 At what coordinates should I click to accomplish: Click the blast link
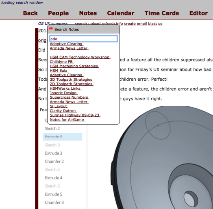[x=152, y=24]
